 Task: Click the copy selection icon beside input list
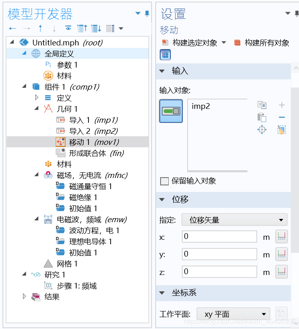[x=262, y=105]
